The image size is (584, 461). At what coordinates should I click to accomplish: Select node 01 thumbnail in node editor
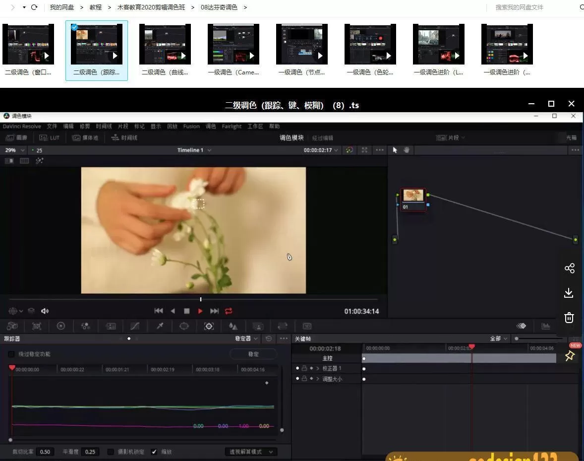coord(413,196)
